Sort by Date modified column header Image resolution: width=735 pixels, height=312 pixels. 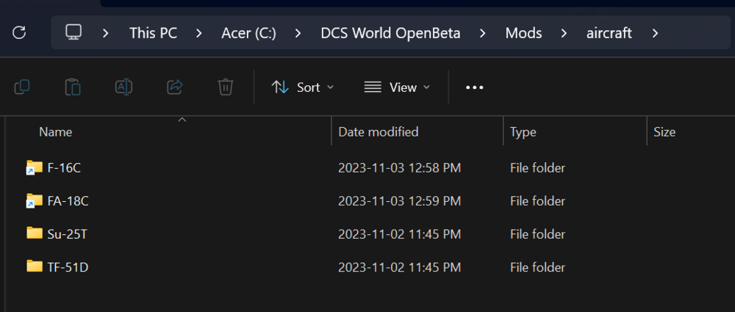378,132
